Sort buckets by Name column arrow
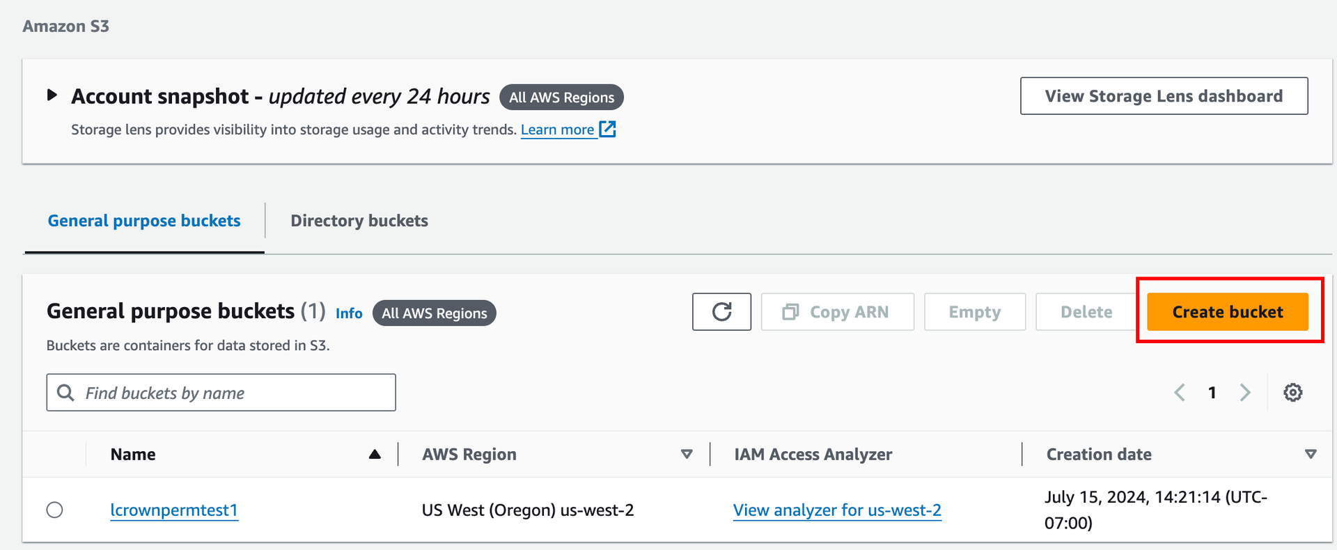This screenshot has width=1337, height=550. 375,455
